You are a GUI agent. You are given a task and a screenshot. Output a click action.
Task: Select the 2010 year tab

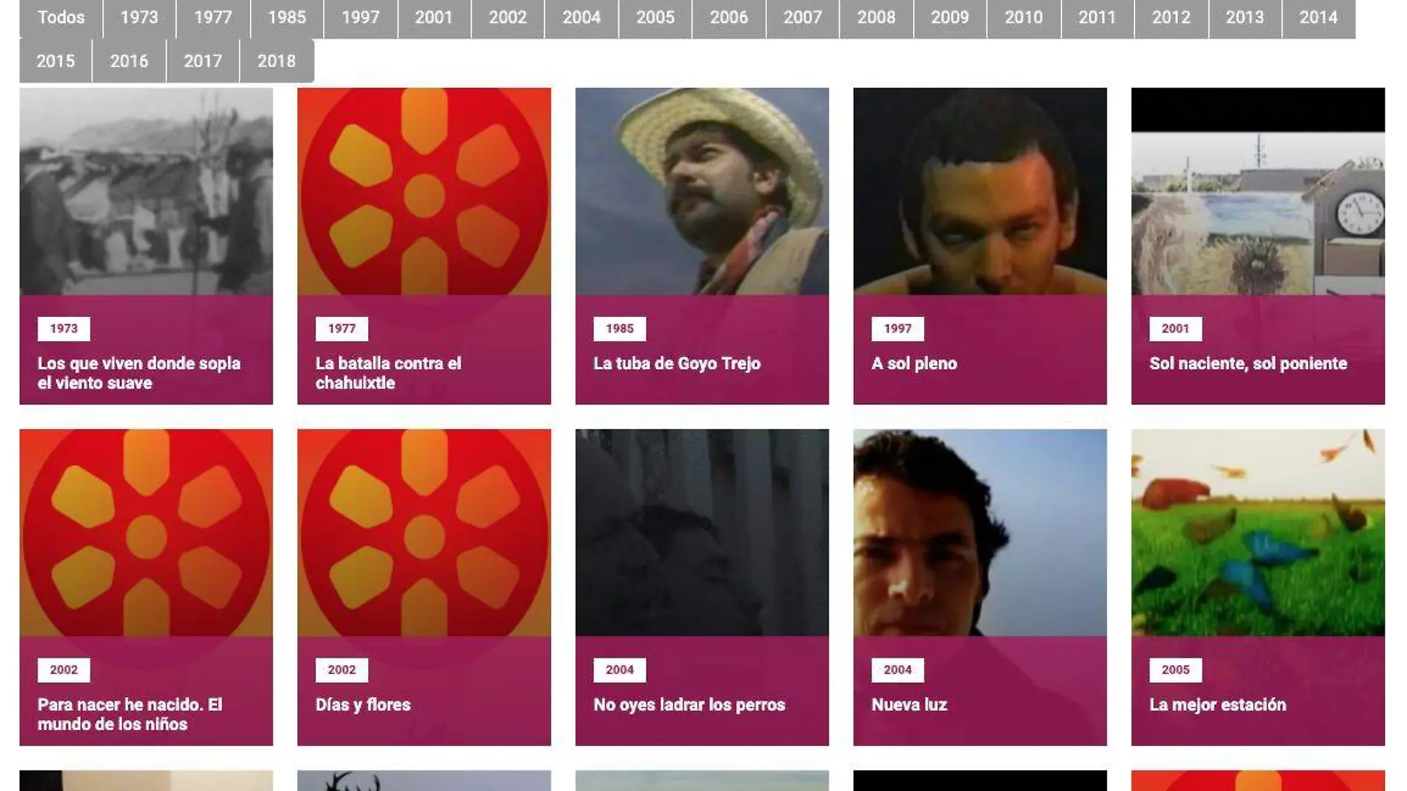[1023, 17]
